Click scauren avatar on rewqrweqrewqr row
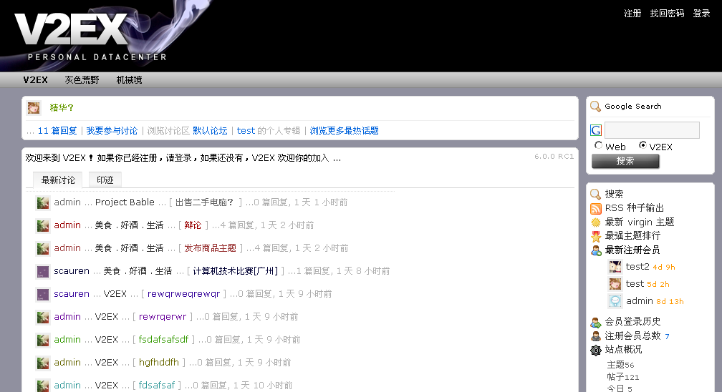722x392 pixels. pyautogui.click(x=43, y=294)
